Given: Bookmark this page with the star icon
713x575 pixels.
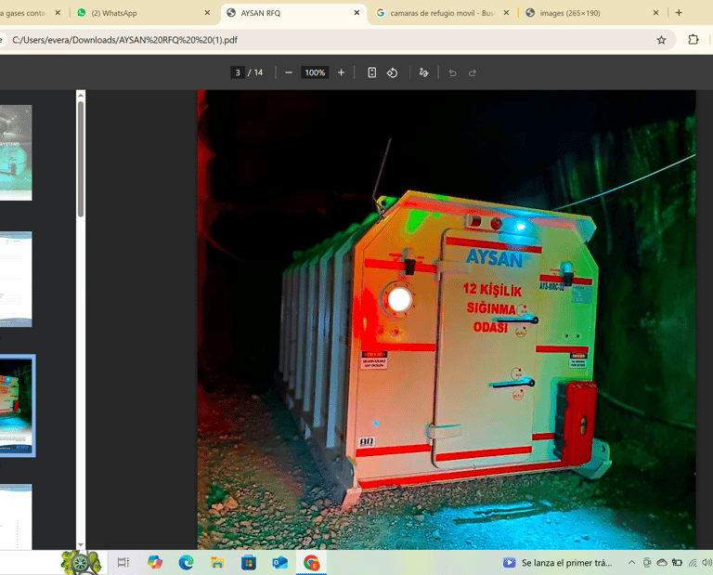Looking at the screenshot, I should (661, 40).
